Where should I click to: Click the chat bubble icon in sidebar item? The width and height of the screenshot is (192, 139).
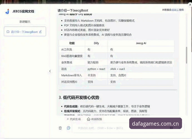click(x=8, y=32)
